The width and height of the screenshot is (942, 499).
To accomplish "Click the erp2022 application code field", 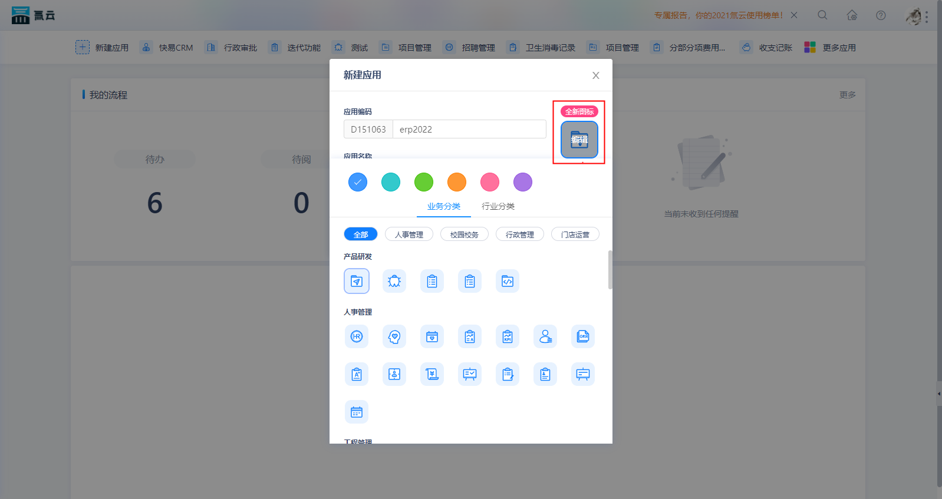I will [469, 129].
